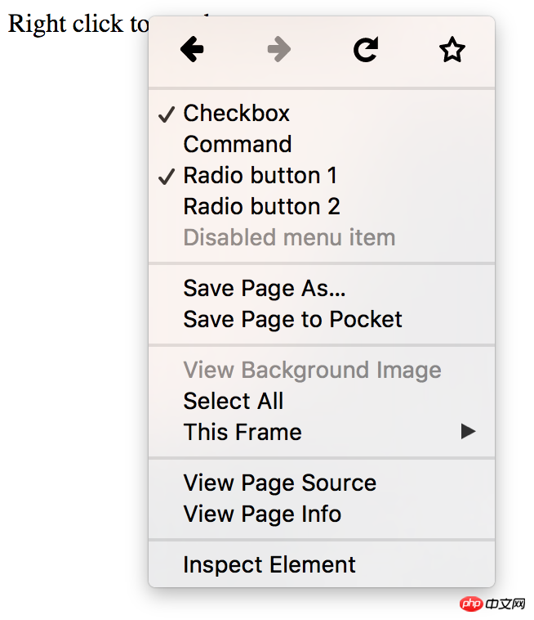Select Save Page to Pocket
The width and height of the screenshot is (534, 620).
tap(292, 320)
